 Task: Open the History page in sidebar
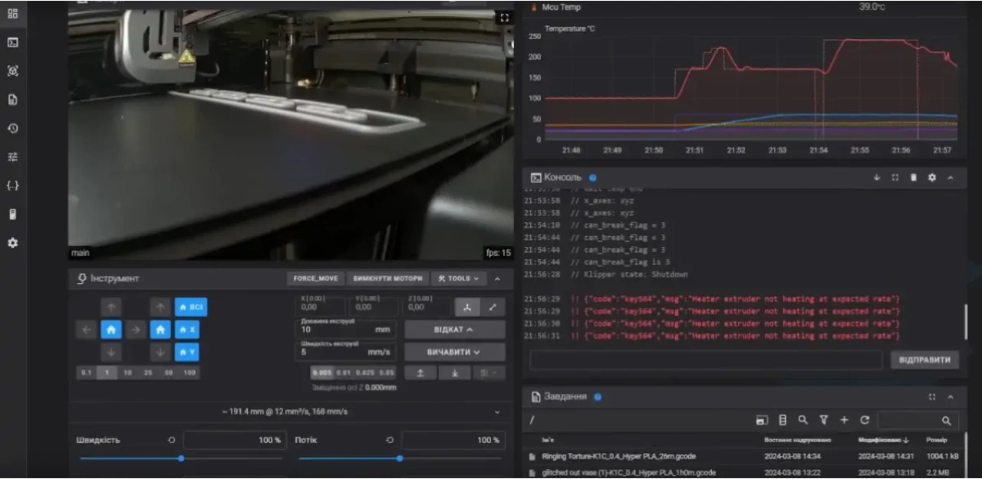pos(12,128)
